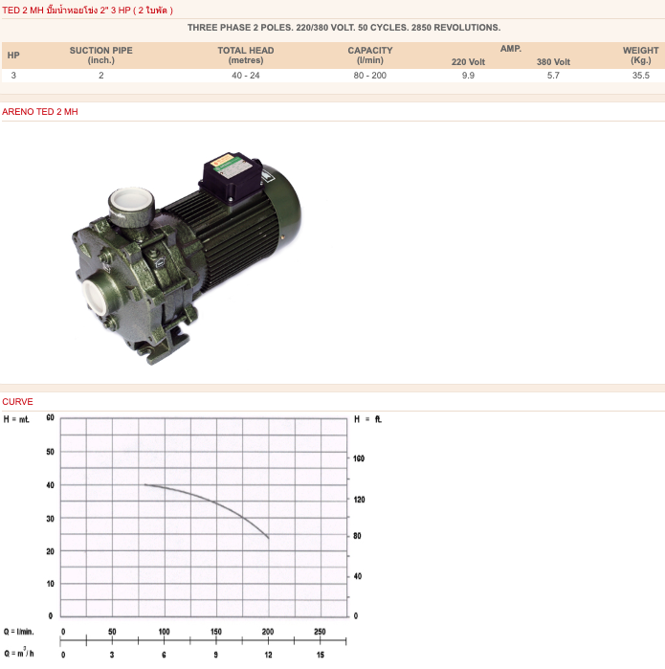Screen dimensions: 665x669
Task: Click the 120 label on feet axis
Action: [359, 500]
